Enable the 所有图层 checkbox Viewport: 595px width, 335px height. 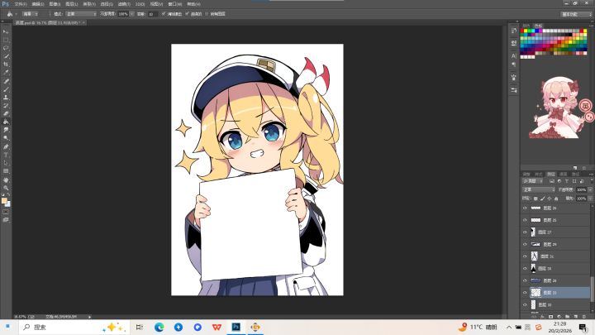207,14
